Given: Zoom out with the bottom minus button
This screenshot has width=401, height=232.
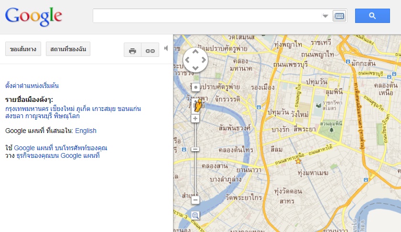Looking at the screenshot, I should coord(195,200).
